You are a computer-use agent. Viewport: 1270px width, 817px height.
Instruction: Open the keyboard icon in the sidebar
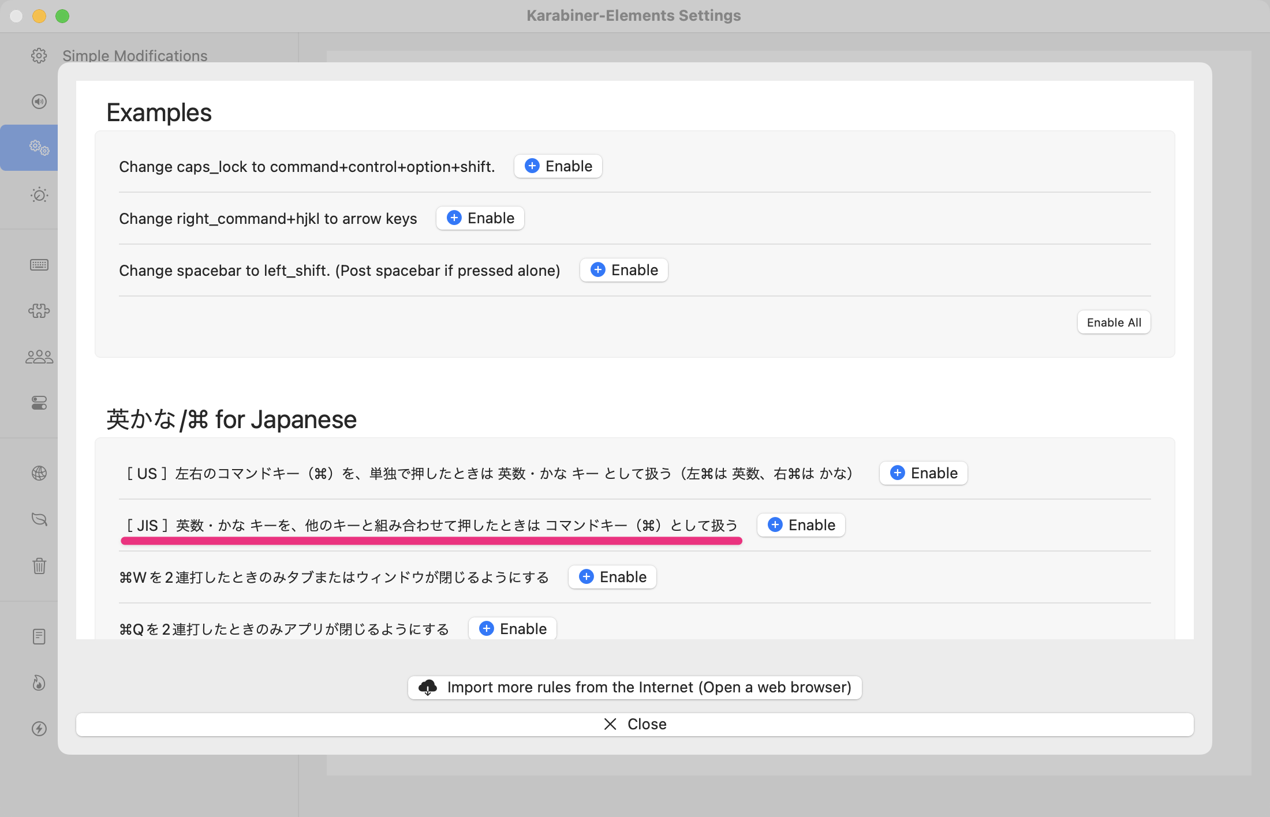coord(39,265)
